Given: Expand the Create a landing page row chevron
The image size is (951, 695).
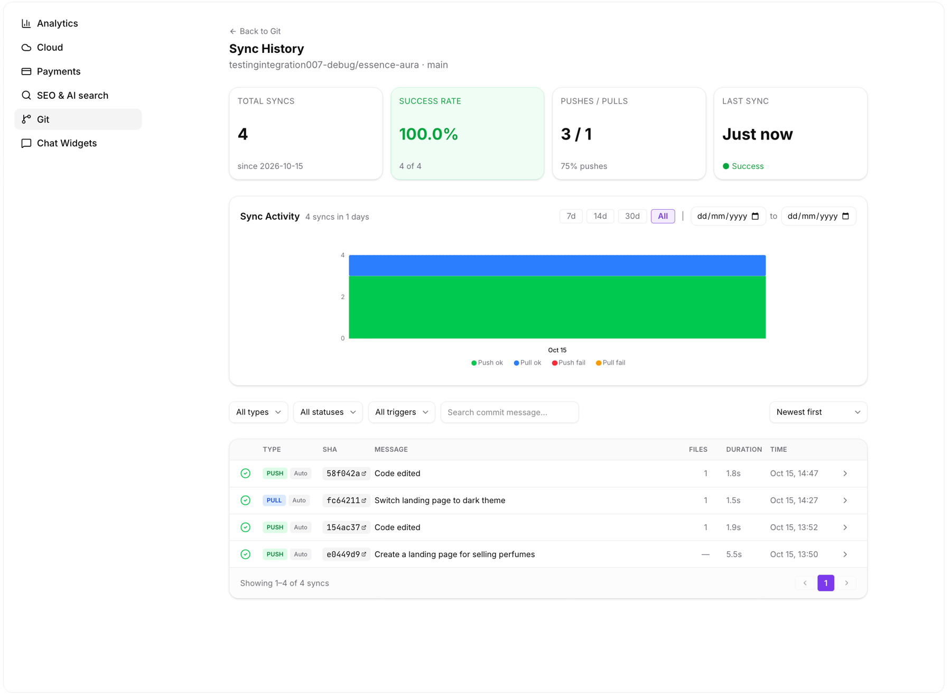Looking at the screenshot, I should [x=845, y=554].
